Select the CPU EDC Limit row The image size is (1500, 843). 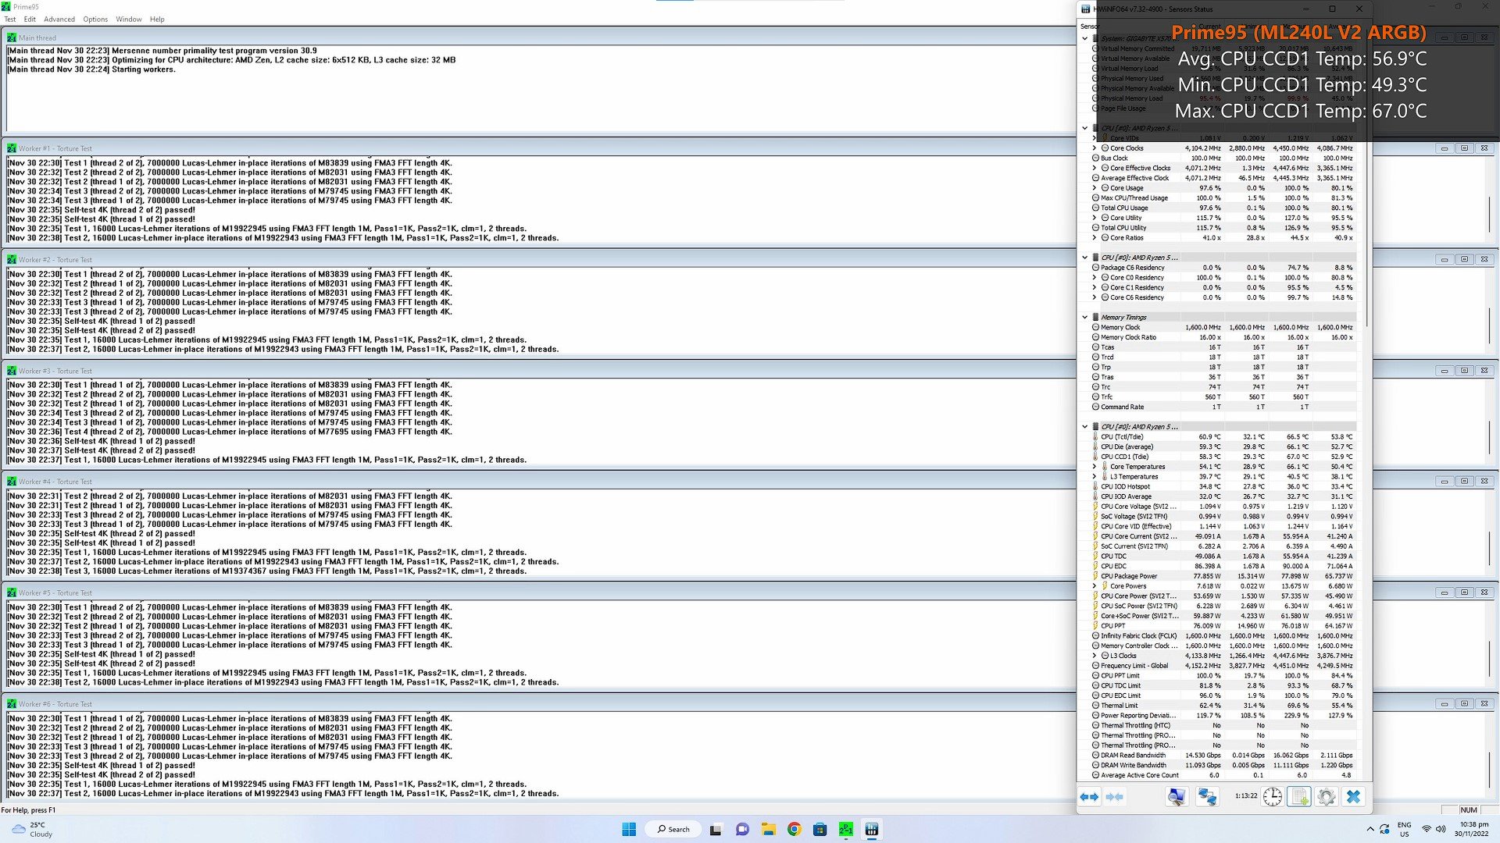click(x=1223, y=695)
